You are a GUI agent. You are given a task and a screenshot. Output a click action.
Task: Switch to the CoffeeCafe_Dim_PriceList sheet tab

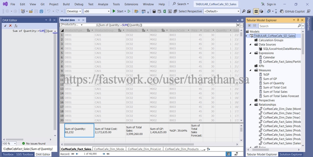pyautogui.click(x=144, y=149)
